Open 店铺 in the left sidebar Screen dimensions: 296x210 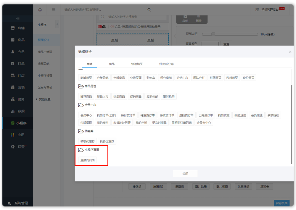tap(18, 28)
